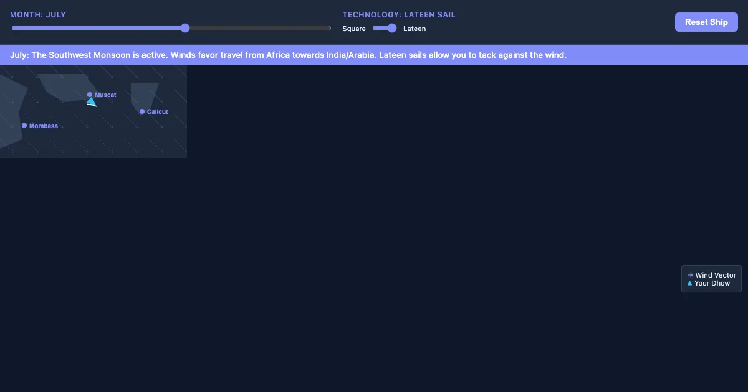This screenshot has height=392, width=748.
Task: Adjust the month slider handle
Action: pos(185,28)
